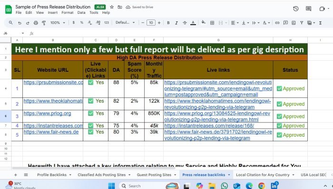Open the Google Sheets home icon
The image size is (333, 189).
point(9,9)
